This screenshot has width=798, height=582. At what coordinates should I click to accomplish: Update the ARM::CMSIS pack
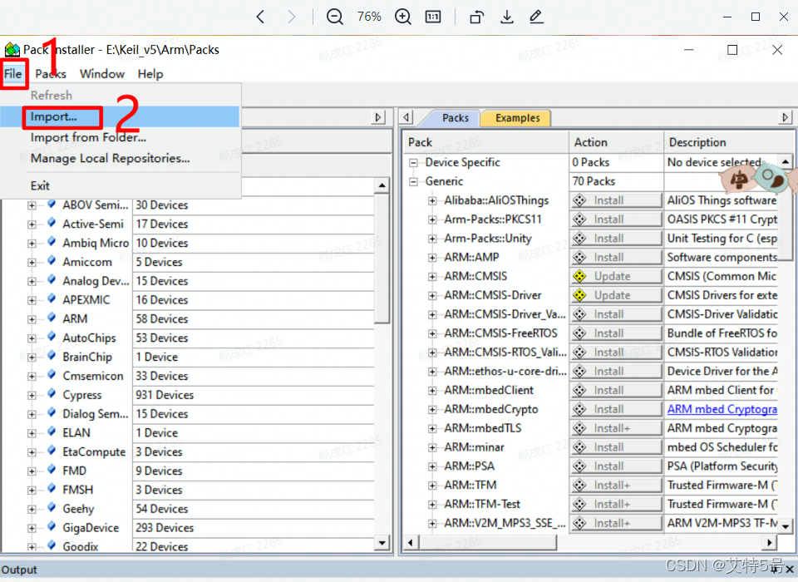(616, 277)
